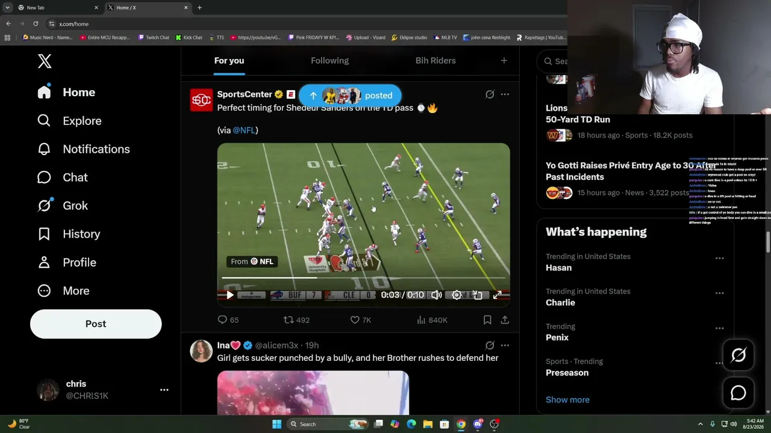Switch to the New Tab browser tab
Image resolution: width=771 pixels, height=433 pixels.
(x=57, y=8)
